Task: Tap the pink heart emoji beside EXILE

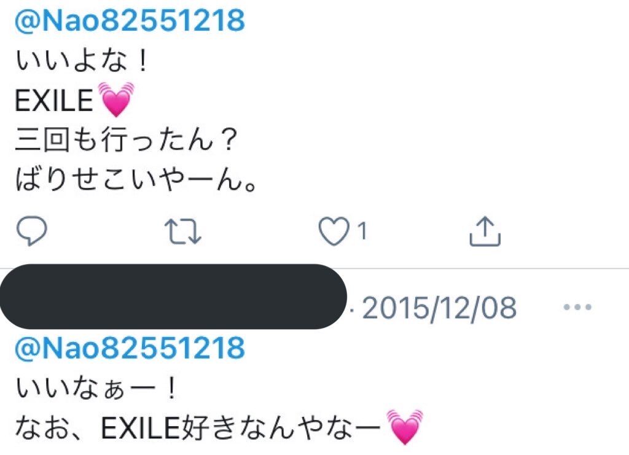Action: 116,99
